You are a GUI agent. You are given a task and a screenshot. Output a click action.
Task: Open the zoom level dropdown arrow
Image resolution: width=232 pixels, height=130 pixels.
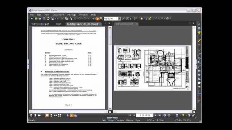[120, 18]
